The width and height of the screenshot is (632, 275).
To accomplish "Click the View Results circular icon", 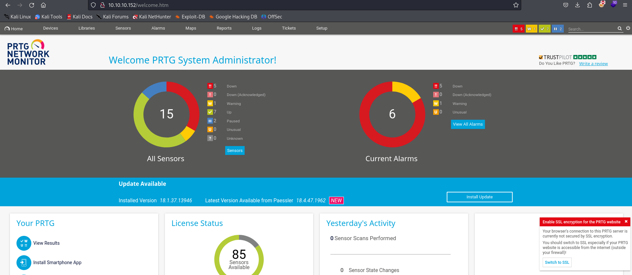I will 24,243.
